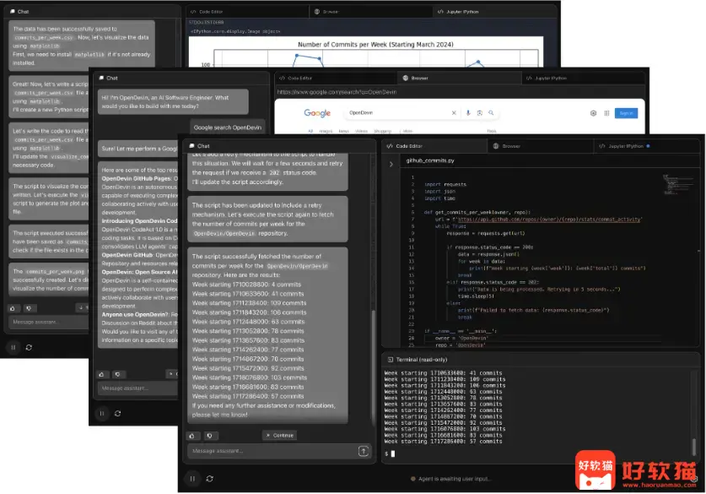
Task: Click Chat header icon in front window
Action: point(191,146)
